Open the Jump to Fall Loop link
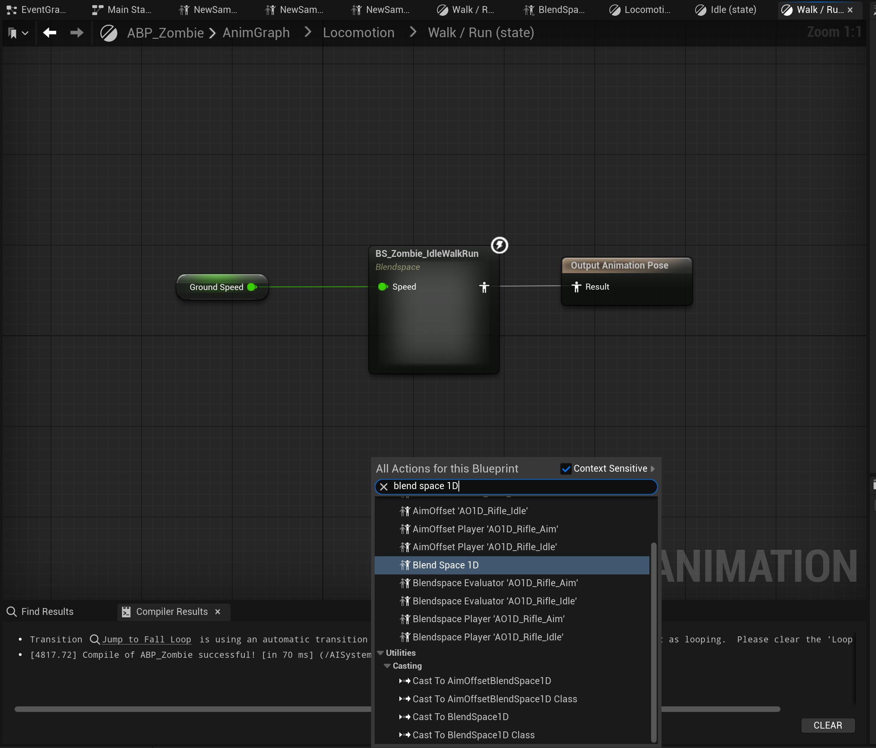The width and height of the screenshot is (876, 748). coord(146,639)
